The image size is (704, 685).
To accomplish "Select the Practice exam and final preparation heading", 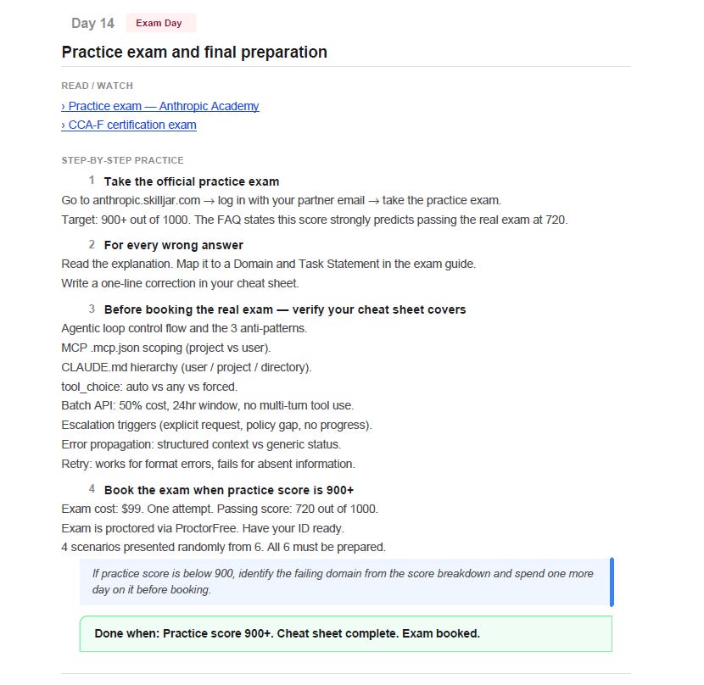I will pos(194,53).
